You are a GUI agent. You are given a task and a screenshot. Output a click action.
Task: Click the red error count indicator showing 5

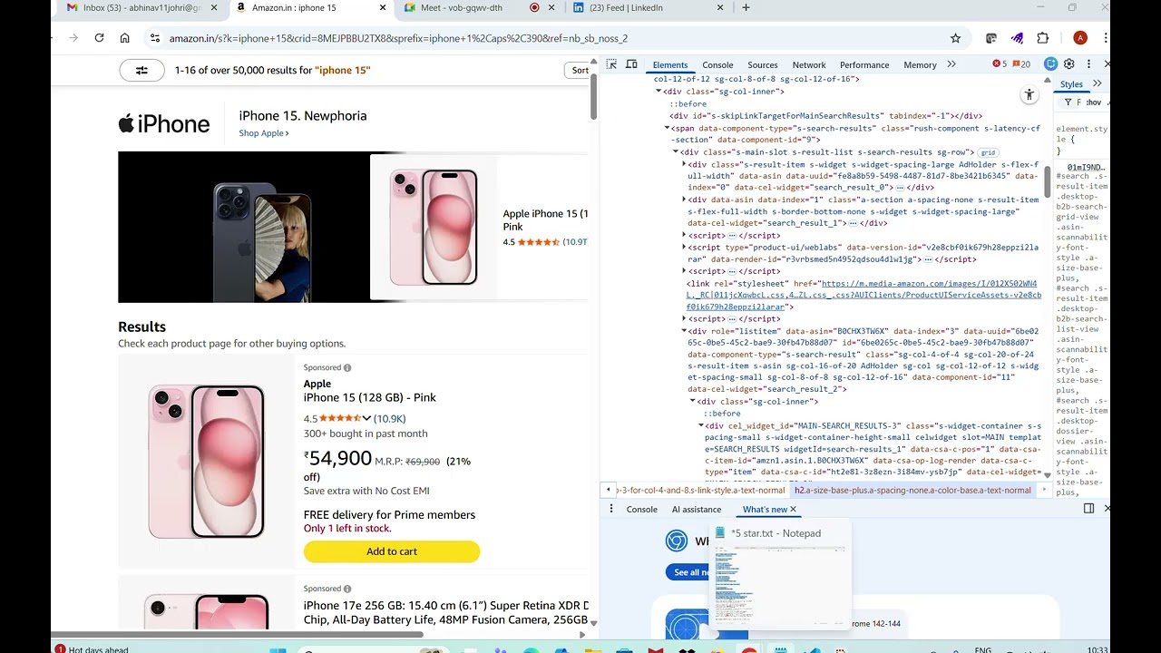tap(1000, 64)
